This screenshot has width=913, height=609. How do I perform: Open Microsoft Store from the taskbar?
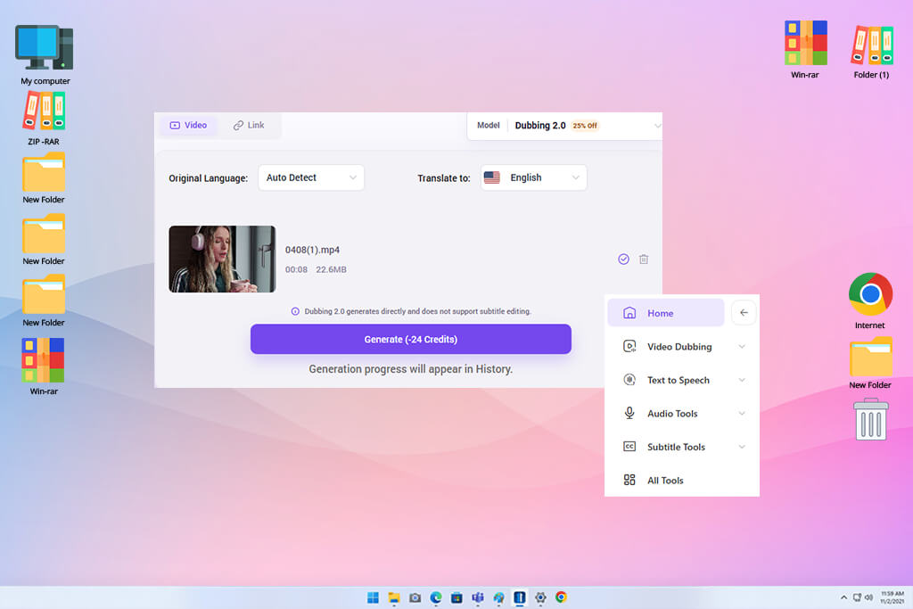click(x=456, y=597)
